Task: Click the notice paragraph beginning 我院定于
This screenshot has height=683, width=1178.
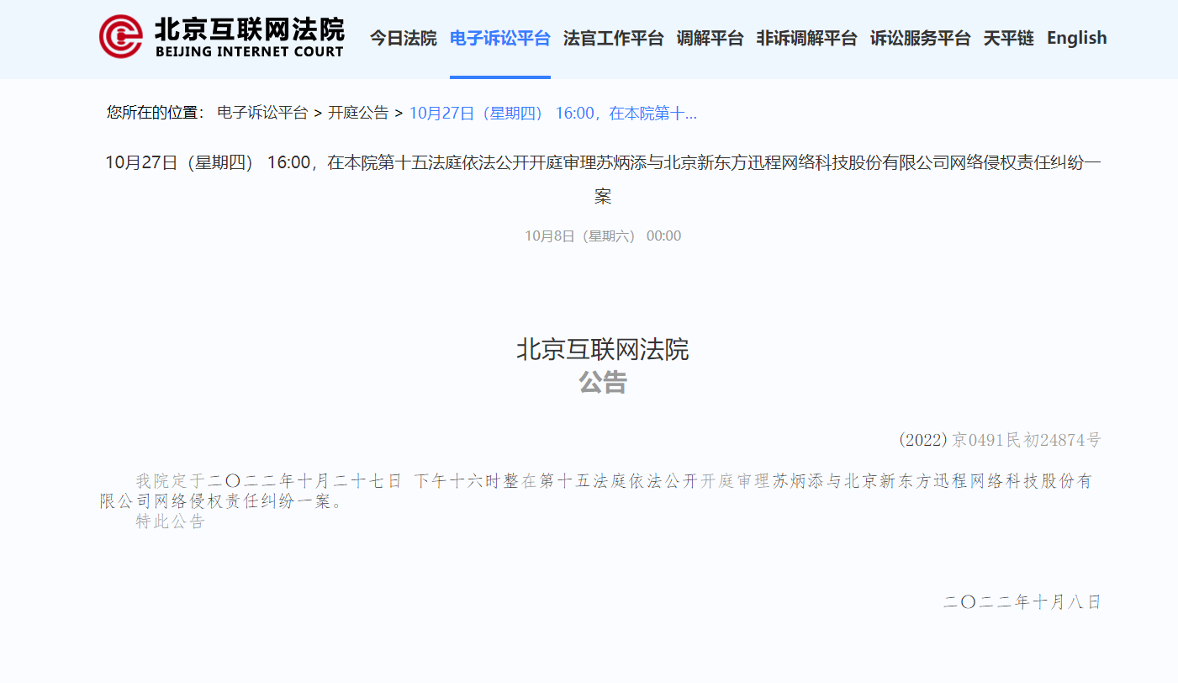Action: 596,491
